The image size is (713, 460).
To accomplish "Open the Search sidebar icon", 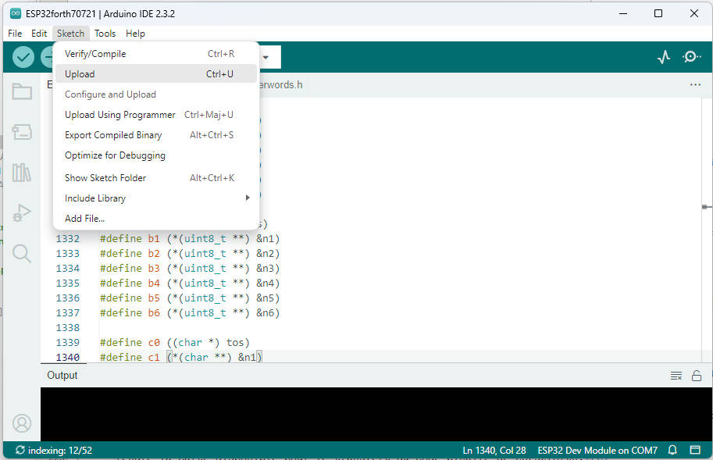I will click(x=21, y=254).
